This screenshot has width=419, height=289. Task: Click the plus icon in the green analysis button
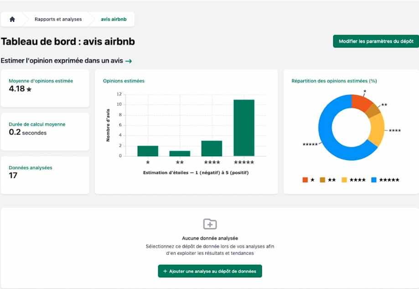164,271
